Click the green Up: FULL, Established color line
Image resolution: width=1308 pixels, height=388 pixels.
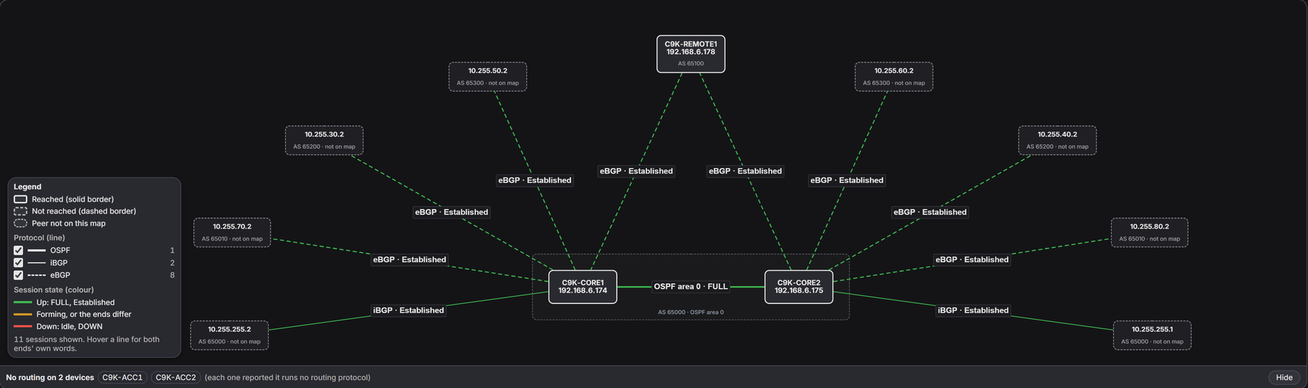click(23, 302)
